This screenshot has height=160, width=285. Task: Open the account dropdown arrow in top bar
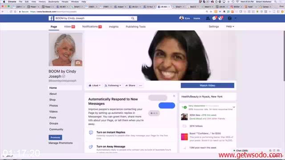coord(236,18)
